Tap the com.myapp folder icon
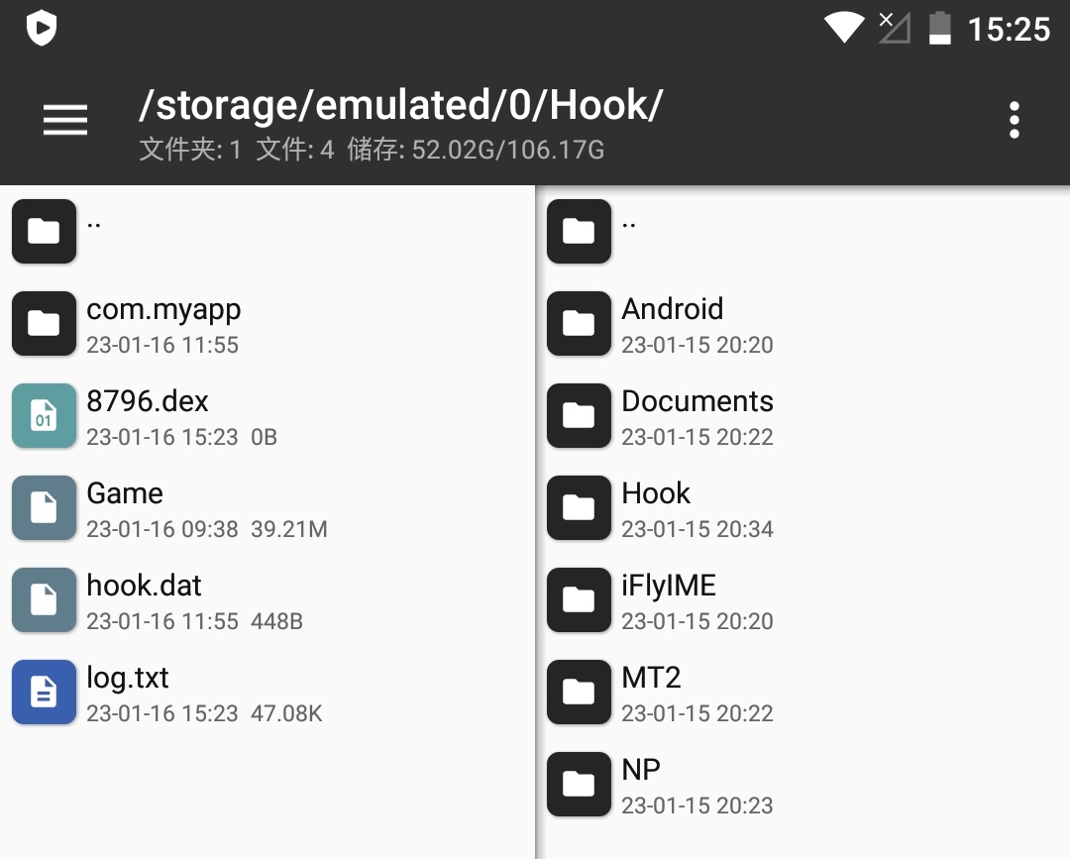Image resolution: width=1070 pixels, height=859 pixels. pyautogui.click(x=44, y=324)
